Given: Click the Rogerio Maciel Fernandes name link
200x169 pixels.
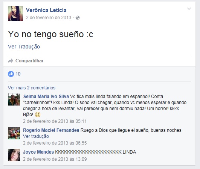Looking at the screenshot, I should point(51,130).
